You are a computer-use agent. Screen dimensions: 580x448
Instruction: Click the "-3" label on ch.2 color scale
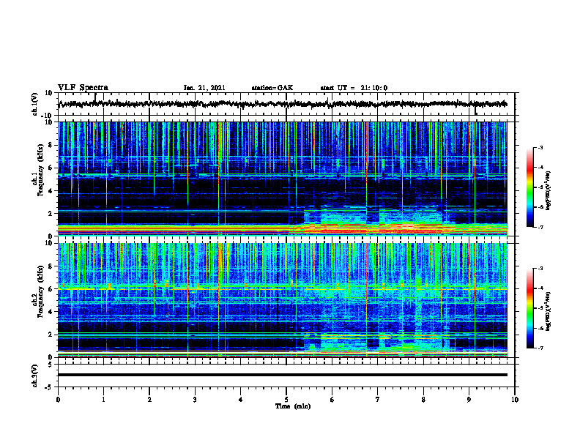coord(540,269)
